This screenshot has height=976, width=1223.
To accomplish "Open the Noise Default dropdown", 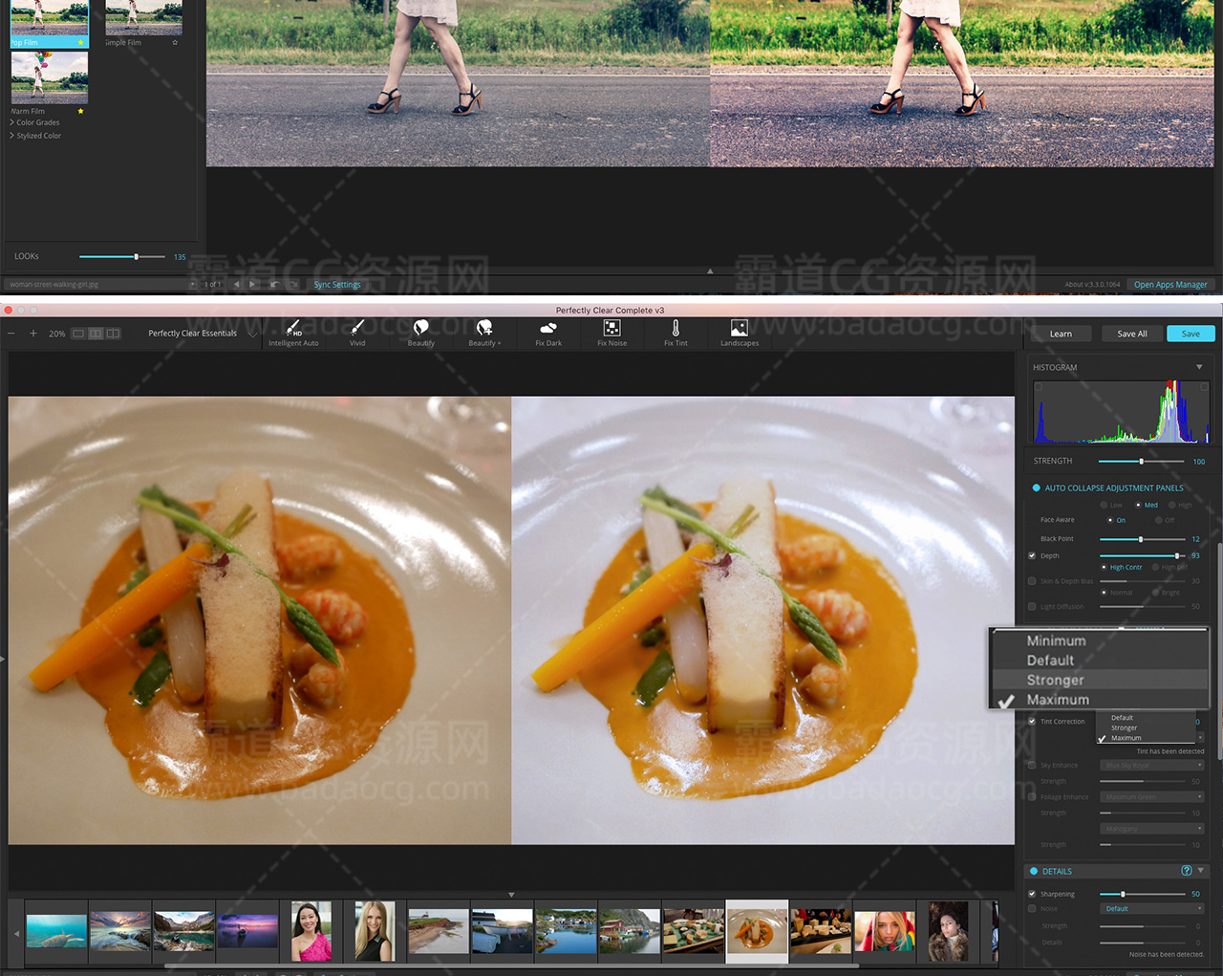I will tap(1153, 908).
